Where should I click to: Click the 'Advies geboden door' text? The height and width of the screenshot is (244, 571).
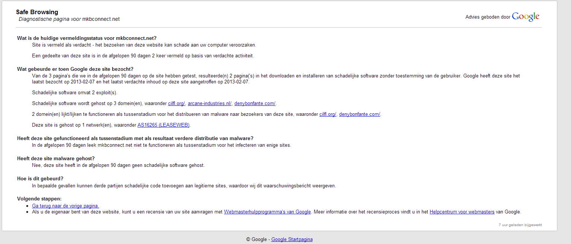pos(488,17)
